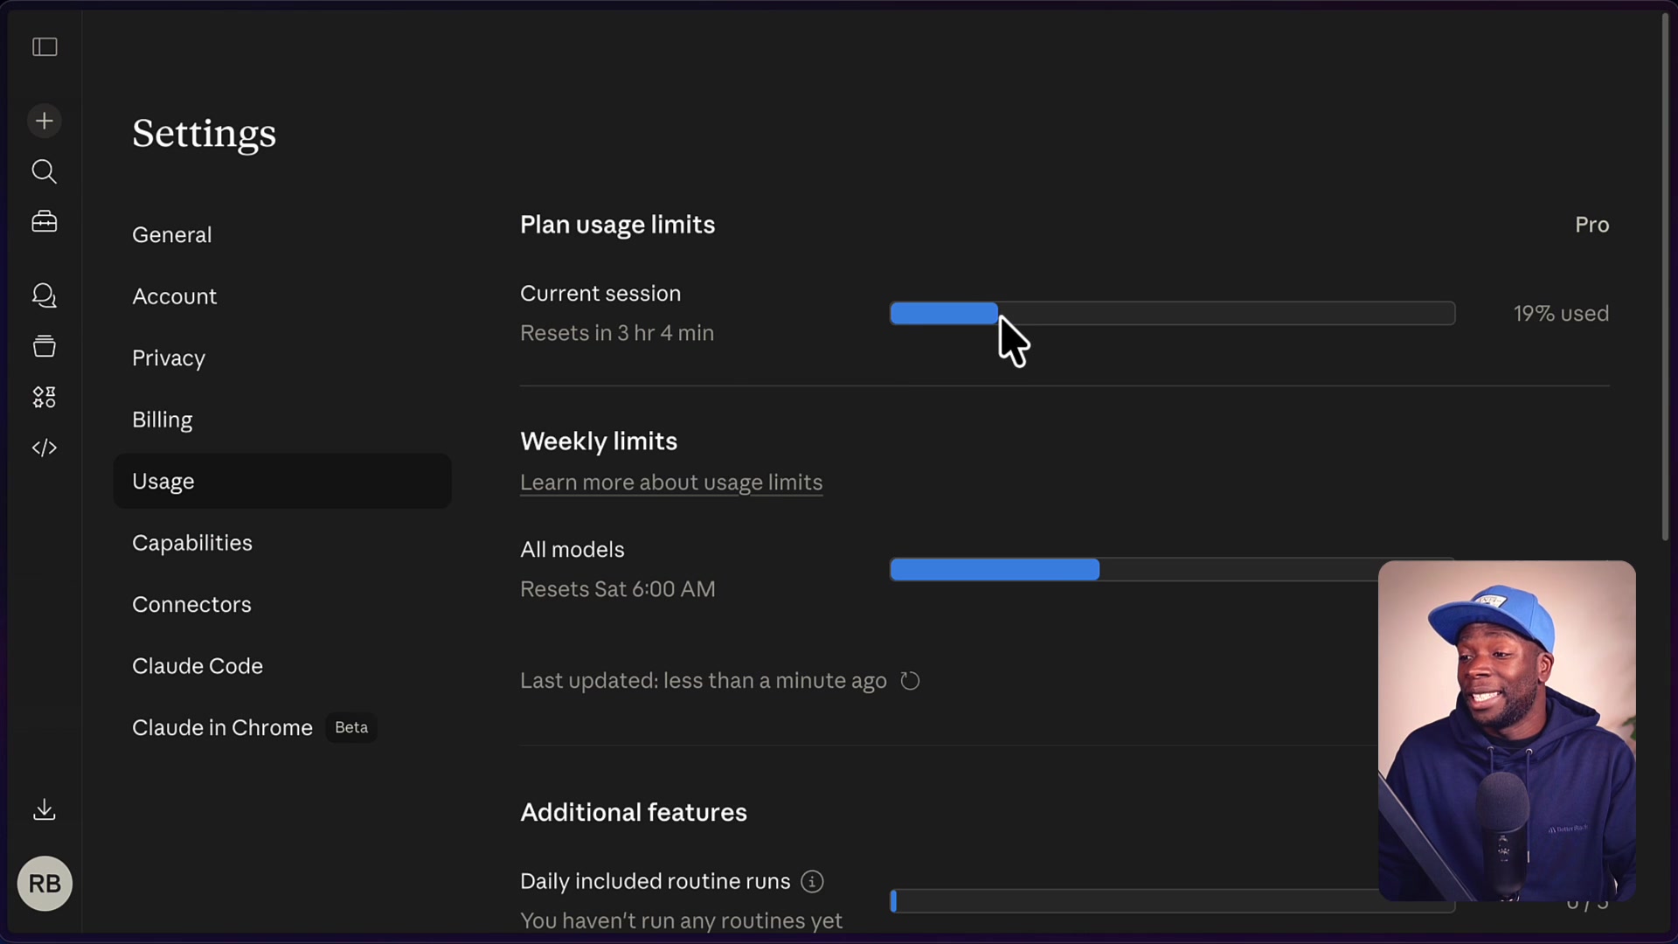
Task: Select General settings
Action: point(171,234)
